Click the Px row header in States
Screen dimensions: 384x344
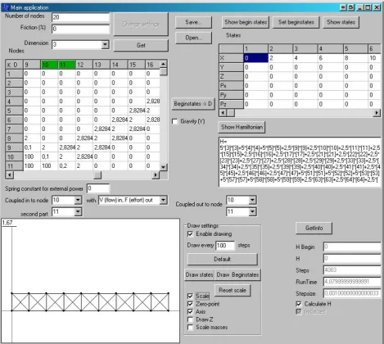pyautogui.click(x=231, y=86)
